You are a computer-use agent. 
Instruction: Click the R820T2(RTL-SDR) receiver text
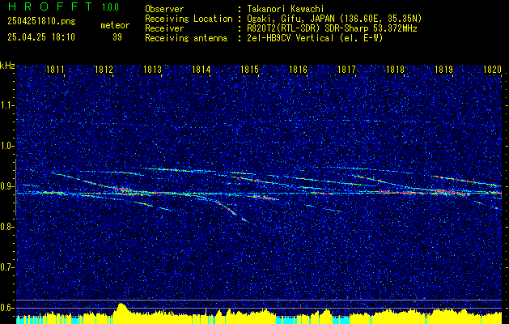pyautogui.click(x=330, y=28)
